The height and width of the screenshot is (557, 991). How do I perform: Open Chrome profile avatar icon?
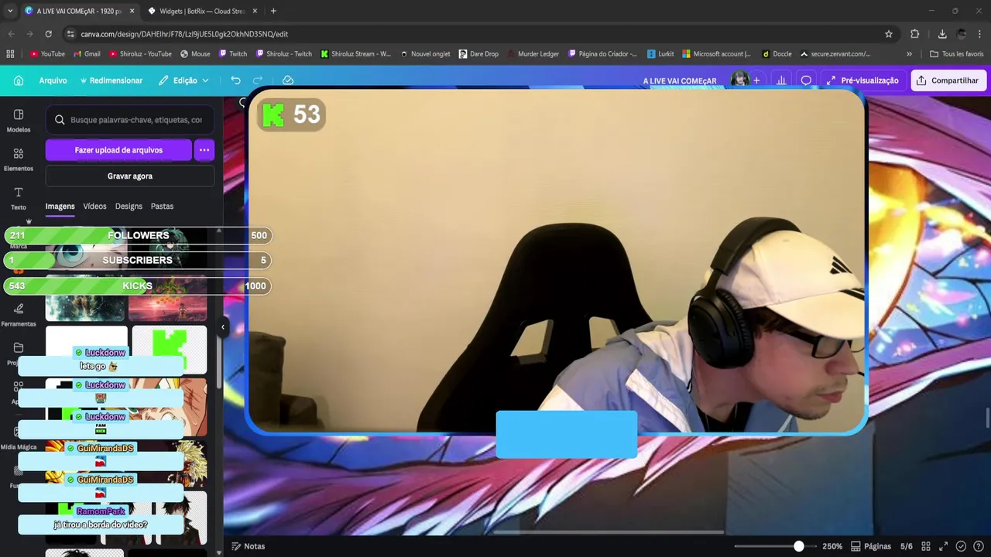click(962, 34)
